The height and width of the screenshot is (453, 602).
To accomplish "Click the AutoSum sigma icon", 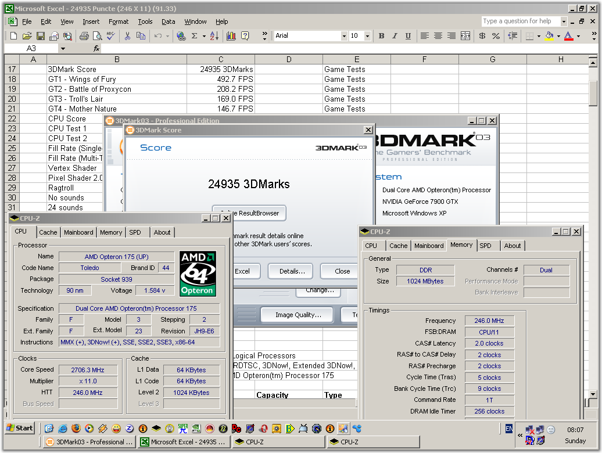I will point(195,36).
